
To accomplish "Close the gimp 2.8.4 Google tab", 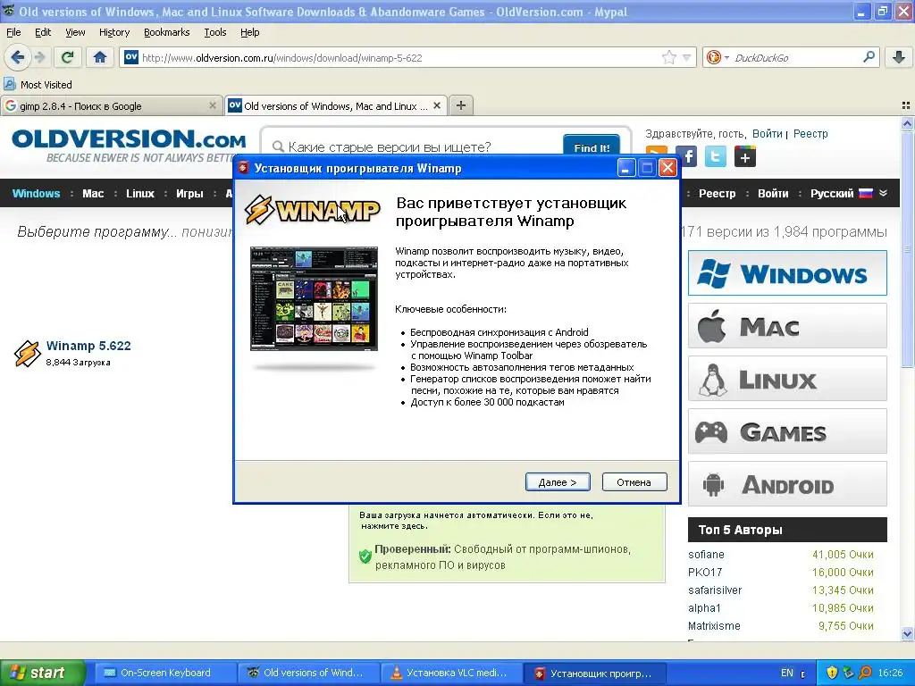I will (213, 105).
